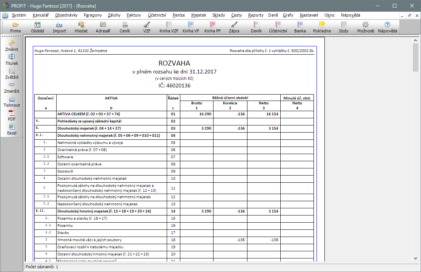Print the report with Tisknout
The image size is (421, 272).
12,101
